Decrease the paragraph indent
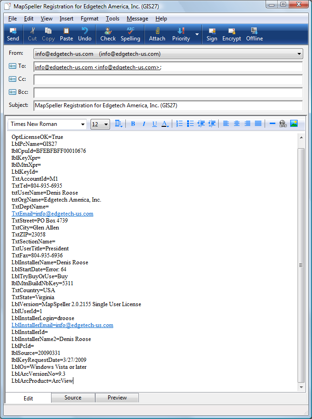This screenshot has height=419, width=312. click(201, 124)
